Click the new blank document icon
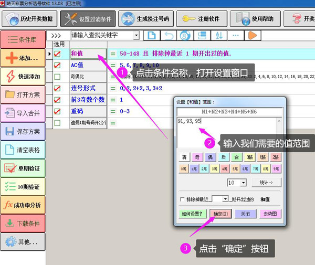The width and height of the screenshot is (315, 265). pyautogui.click(x=151, y=36)
